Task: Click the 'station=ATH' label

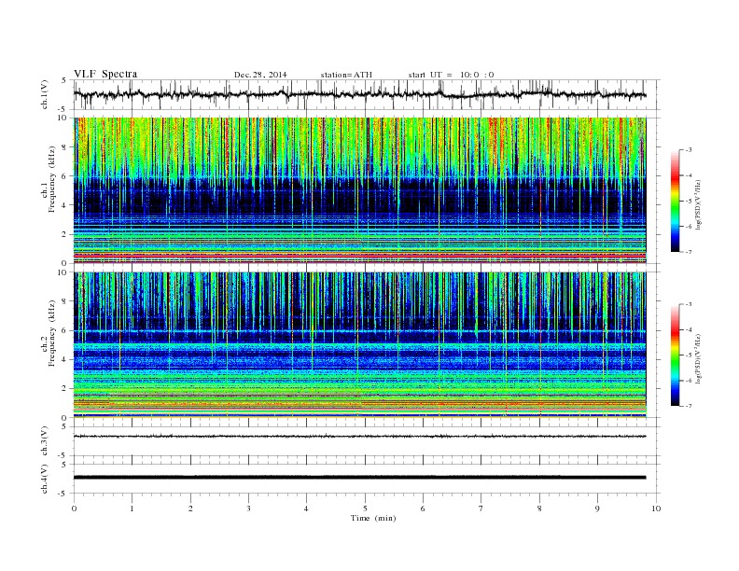Action: [346, 75]
